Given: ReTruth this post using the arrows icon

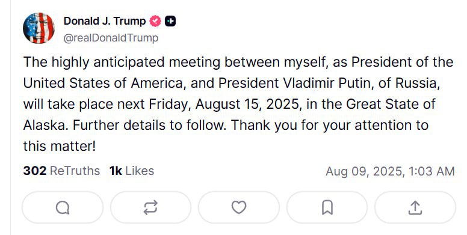Looking at the screenshot, I should click(x=150, y=207).
